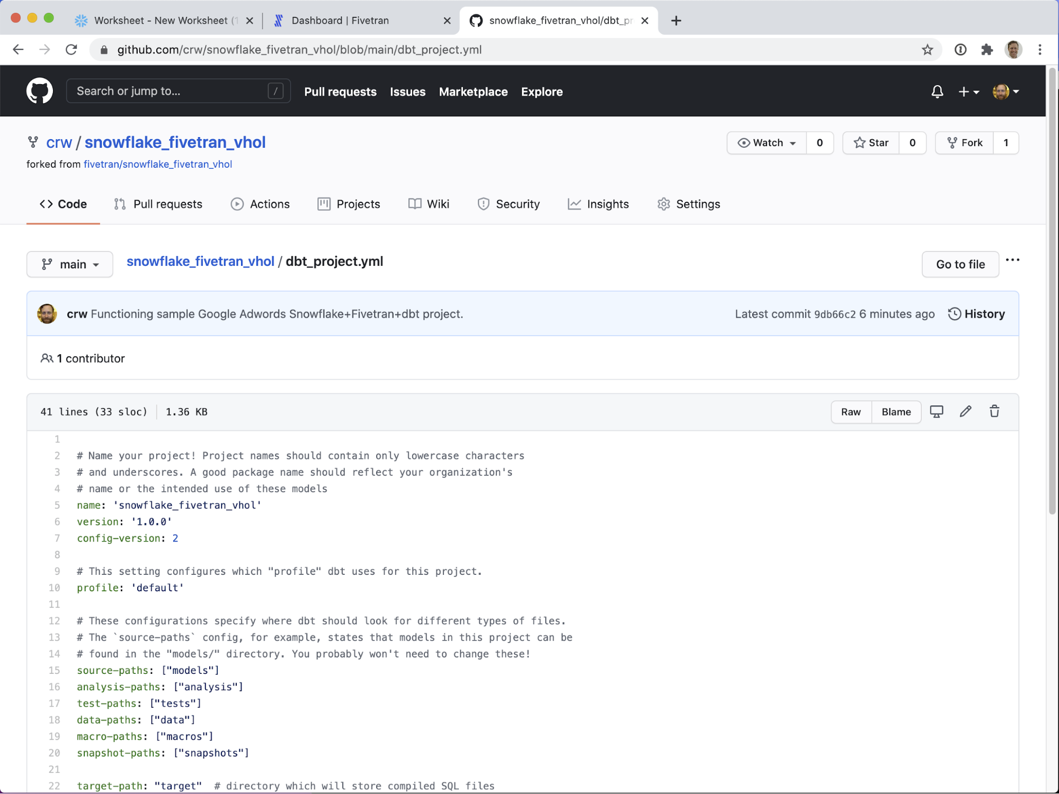Focus the Search or jump to field
1059x794 pixels.
click(x=170, y=91)
